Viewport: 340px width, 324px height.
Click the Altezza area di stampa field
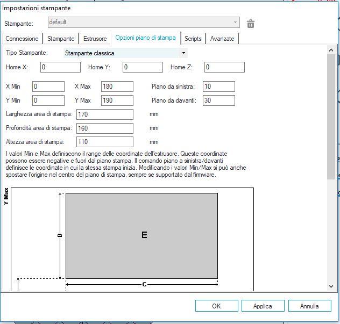(x=105, y=142)
